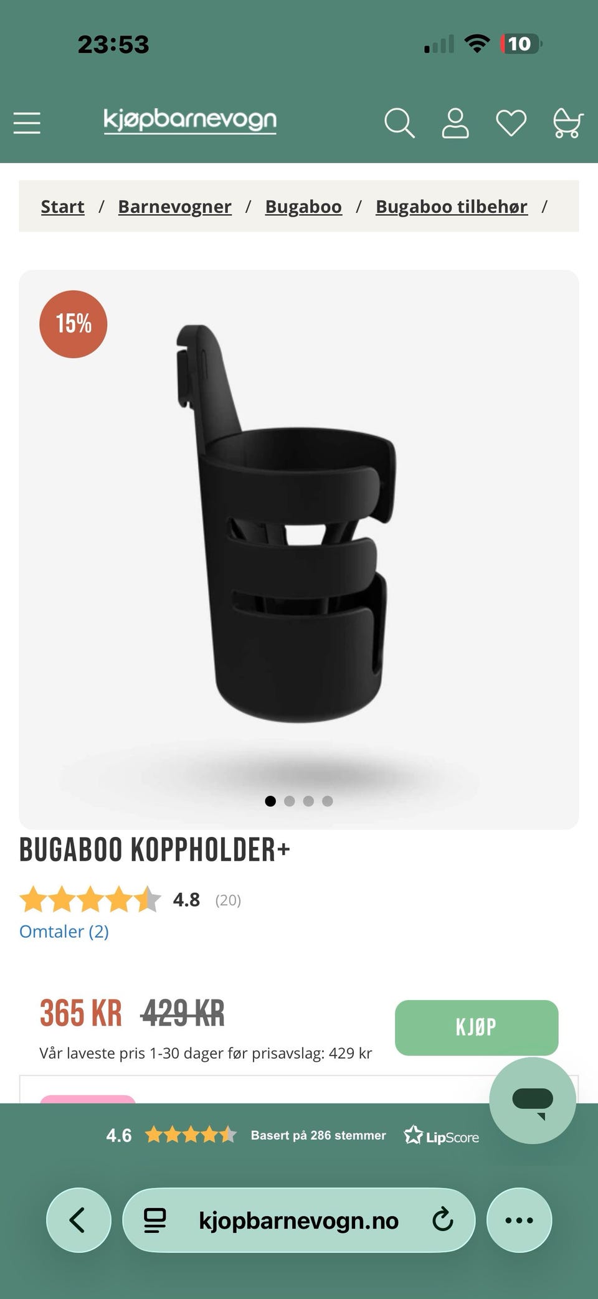
Task: Open Barnevogner breadcrumb link
Action: (174, 206)
